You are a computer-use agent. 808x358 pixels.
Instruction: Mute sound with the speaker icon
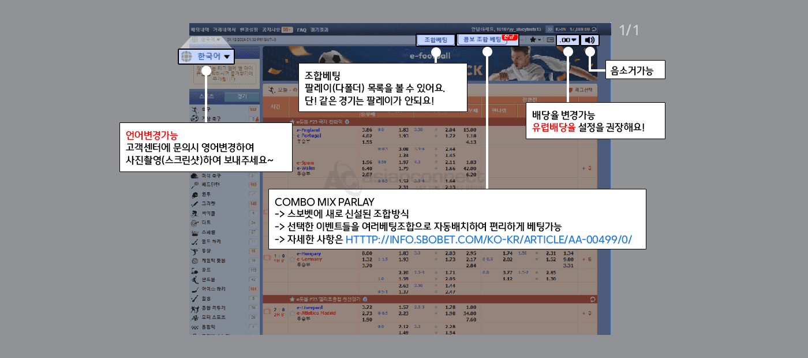589,40
